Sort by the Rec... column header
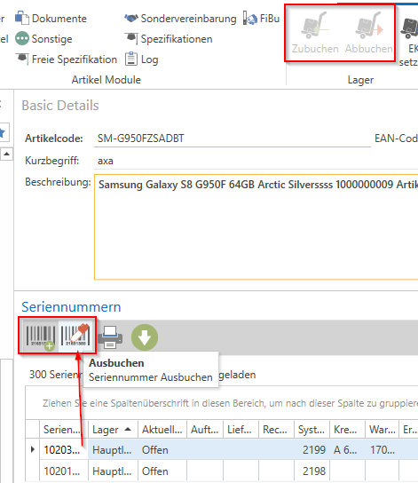Screen dimensions: 418x483 pos(276,430)
